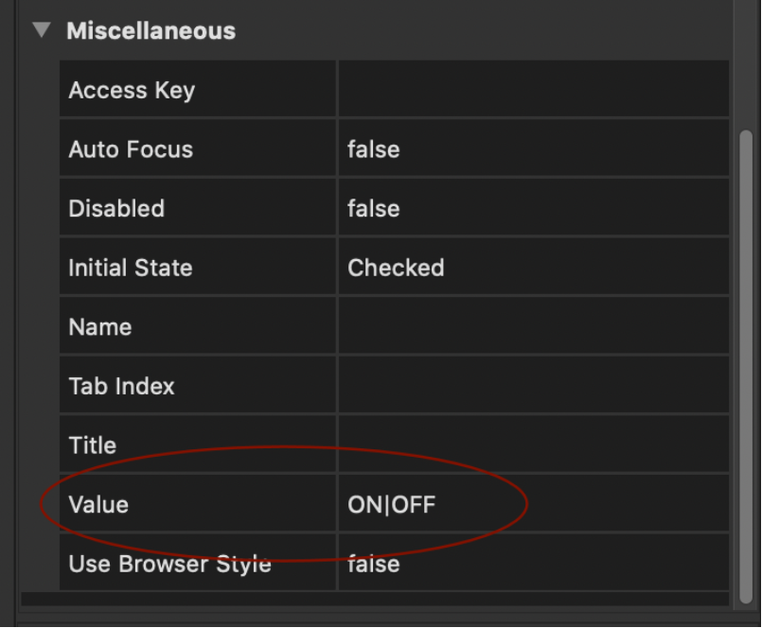Viewport: 762px width, 628px height.
Task: Edit the Access Key value field
Action: tap(533, 89)
